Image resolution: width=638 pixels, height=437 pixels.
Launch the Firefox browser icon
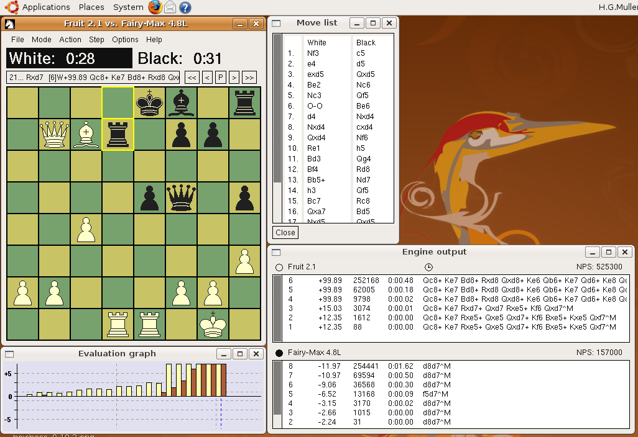[155, 7]
